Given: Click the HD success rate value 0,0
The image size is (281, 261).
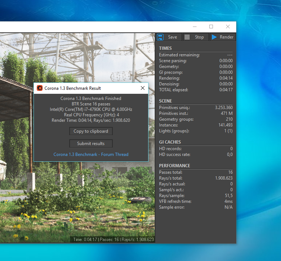Looking at the screenshot, I should point(230,154).
